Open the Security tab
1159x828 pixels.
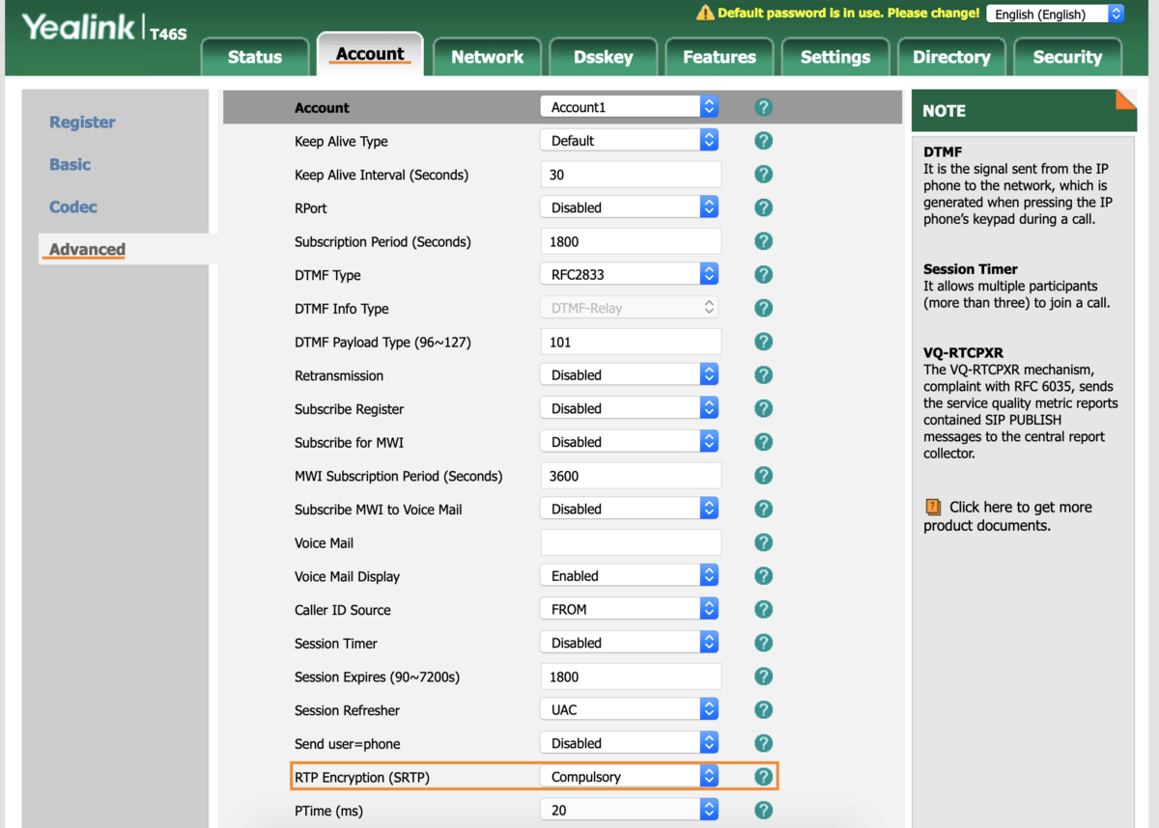[1066, 57]
